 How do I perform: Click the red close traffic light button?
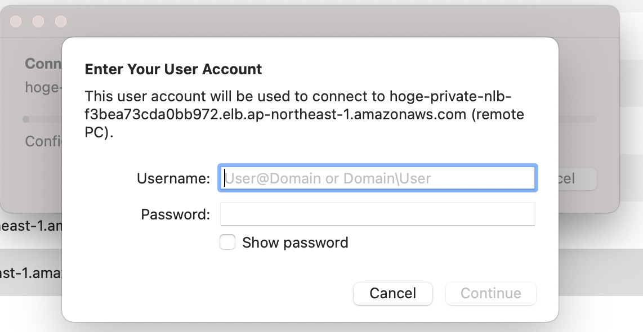pyautogui.click(x=17, y=21)
